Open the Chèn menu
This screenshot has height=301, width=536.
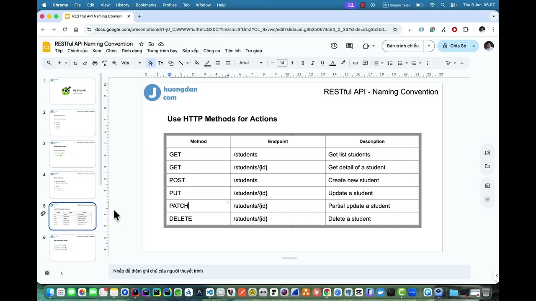[111, 51]
